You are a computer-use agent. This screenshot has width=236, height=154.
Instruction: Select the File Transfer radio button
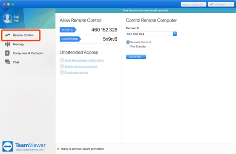pos(128,47)
